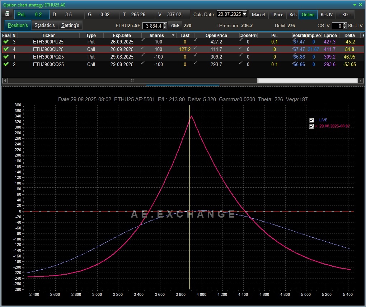Edit open price pencil beside 293.7

196,62
